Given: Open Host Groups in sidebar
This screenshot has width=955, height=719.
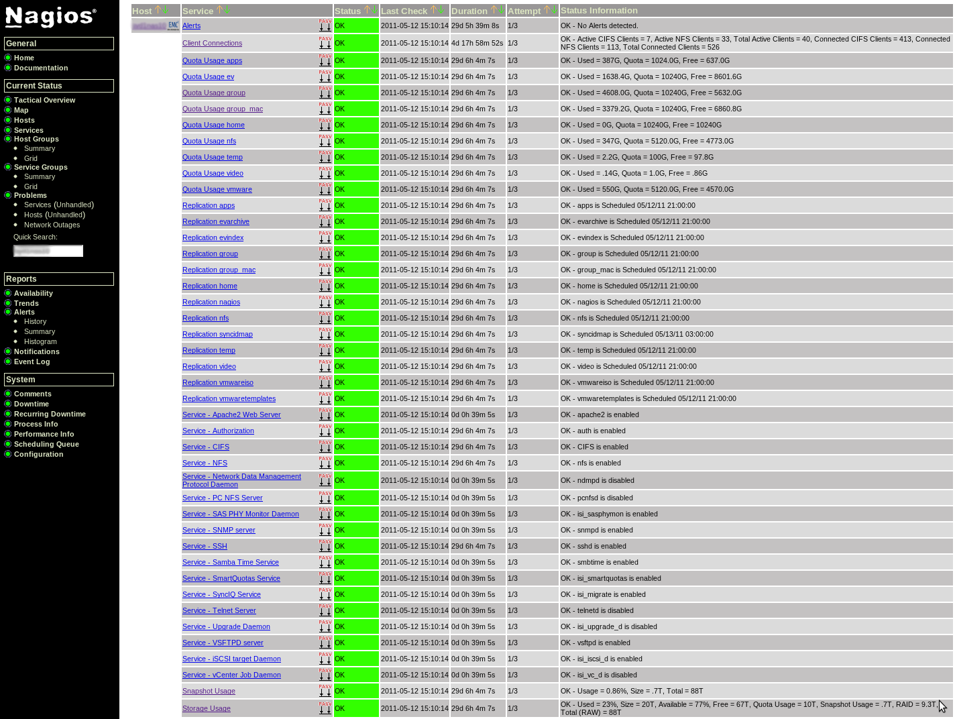Looking at the screenshot, I should (x=36, y=139).
